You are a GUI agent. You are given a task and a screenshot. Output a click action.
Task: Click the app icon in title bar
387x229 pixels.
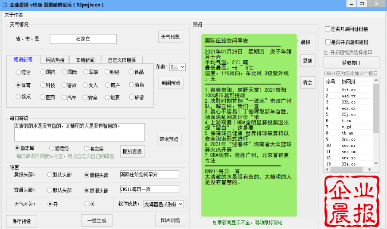tap(5, 4)
